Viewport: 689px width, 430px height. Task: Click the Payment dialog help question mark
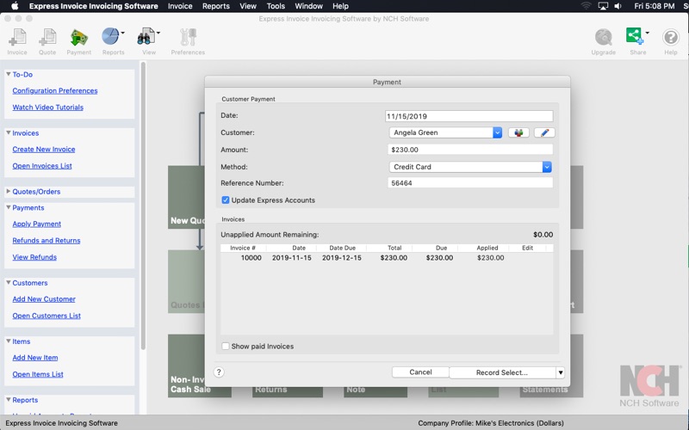(x=219, y=372)
